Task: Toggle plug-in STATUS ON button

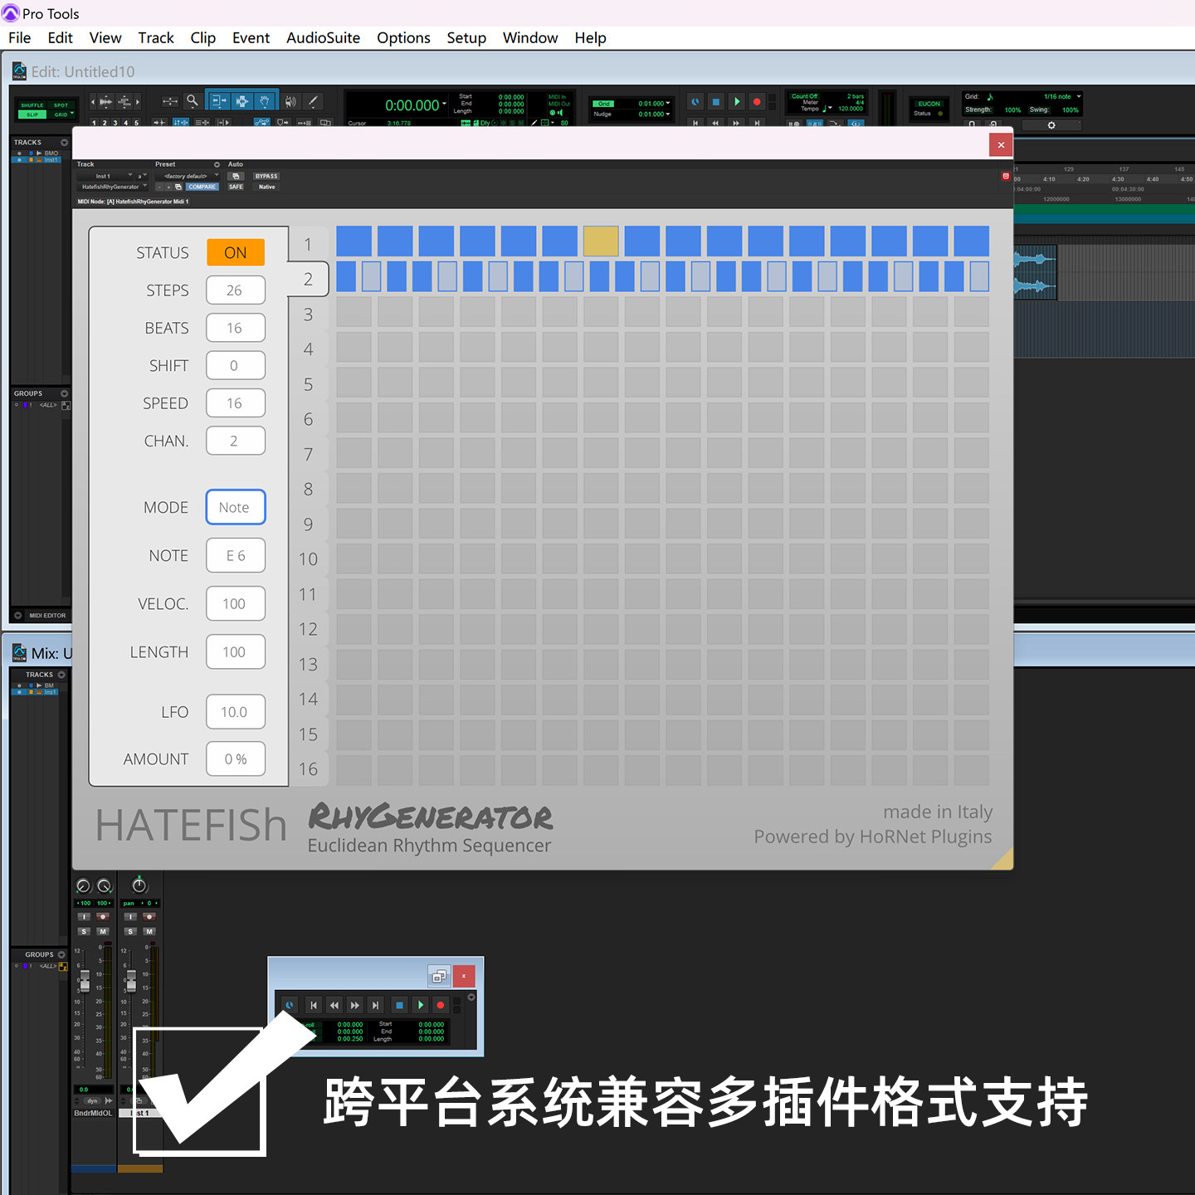Action: pos(236,252)
